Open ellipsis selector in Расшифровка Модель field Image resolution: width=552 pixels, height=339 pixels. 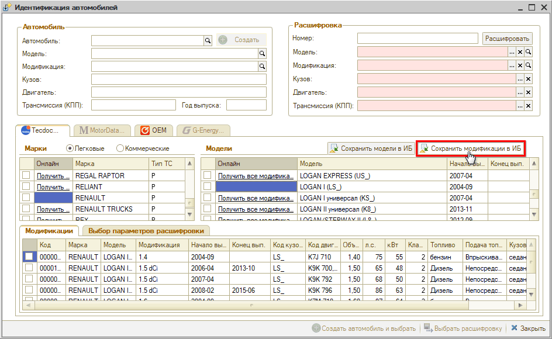pos(512,53)
